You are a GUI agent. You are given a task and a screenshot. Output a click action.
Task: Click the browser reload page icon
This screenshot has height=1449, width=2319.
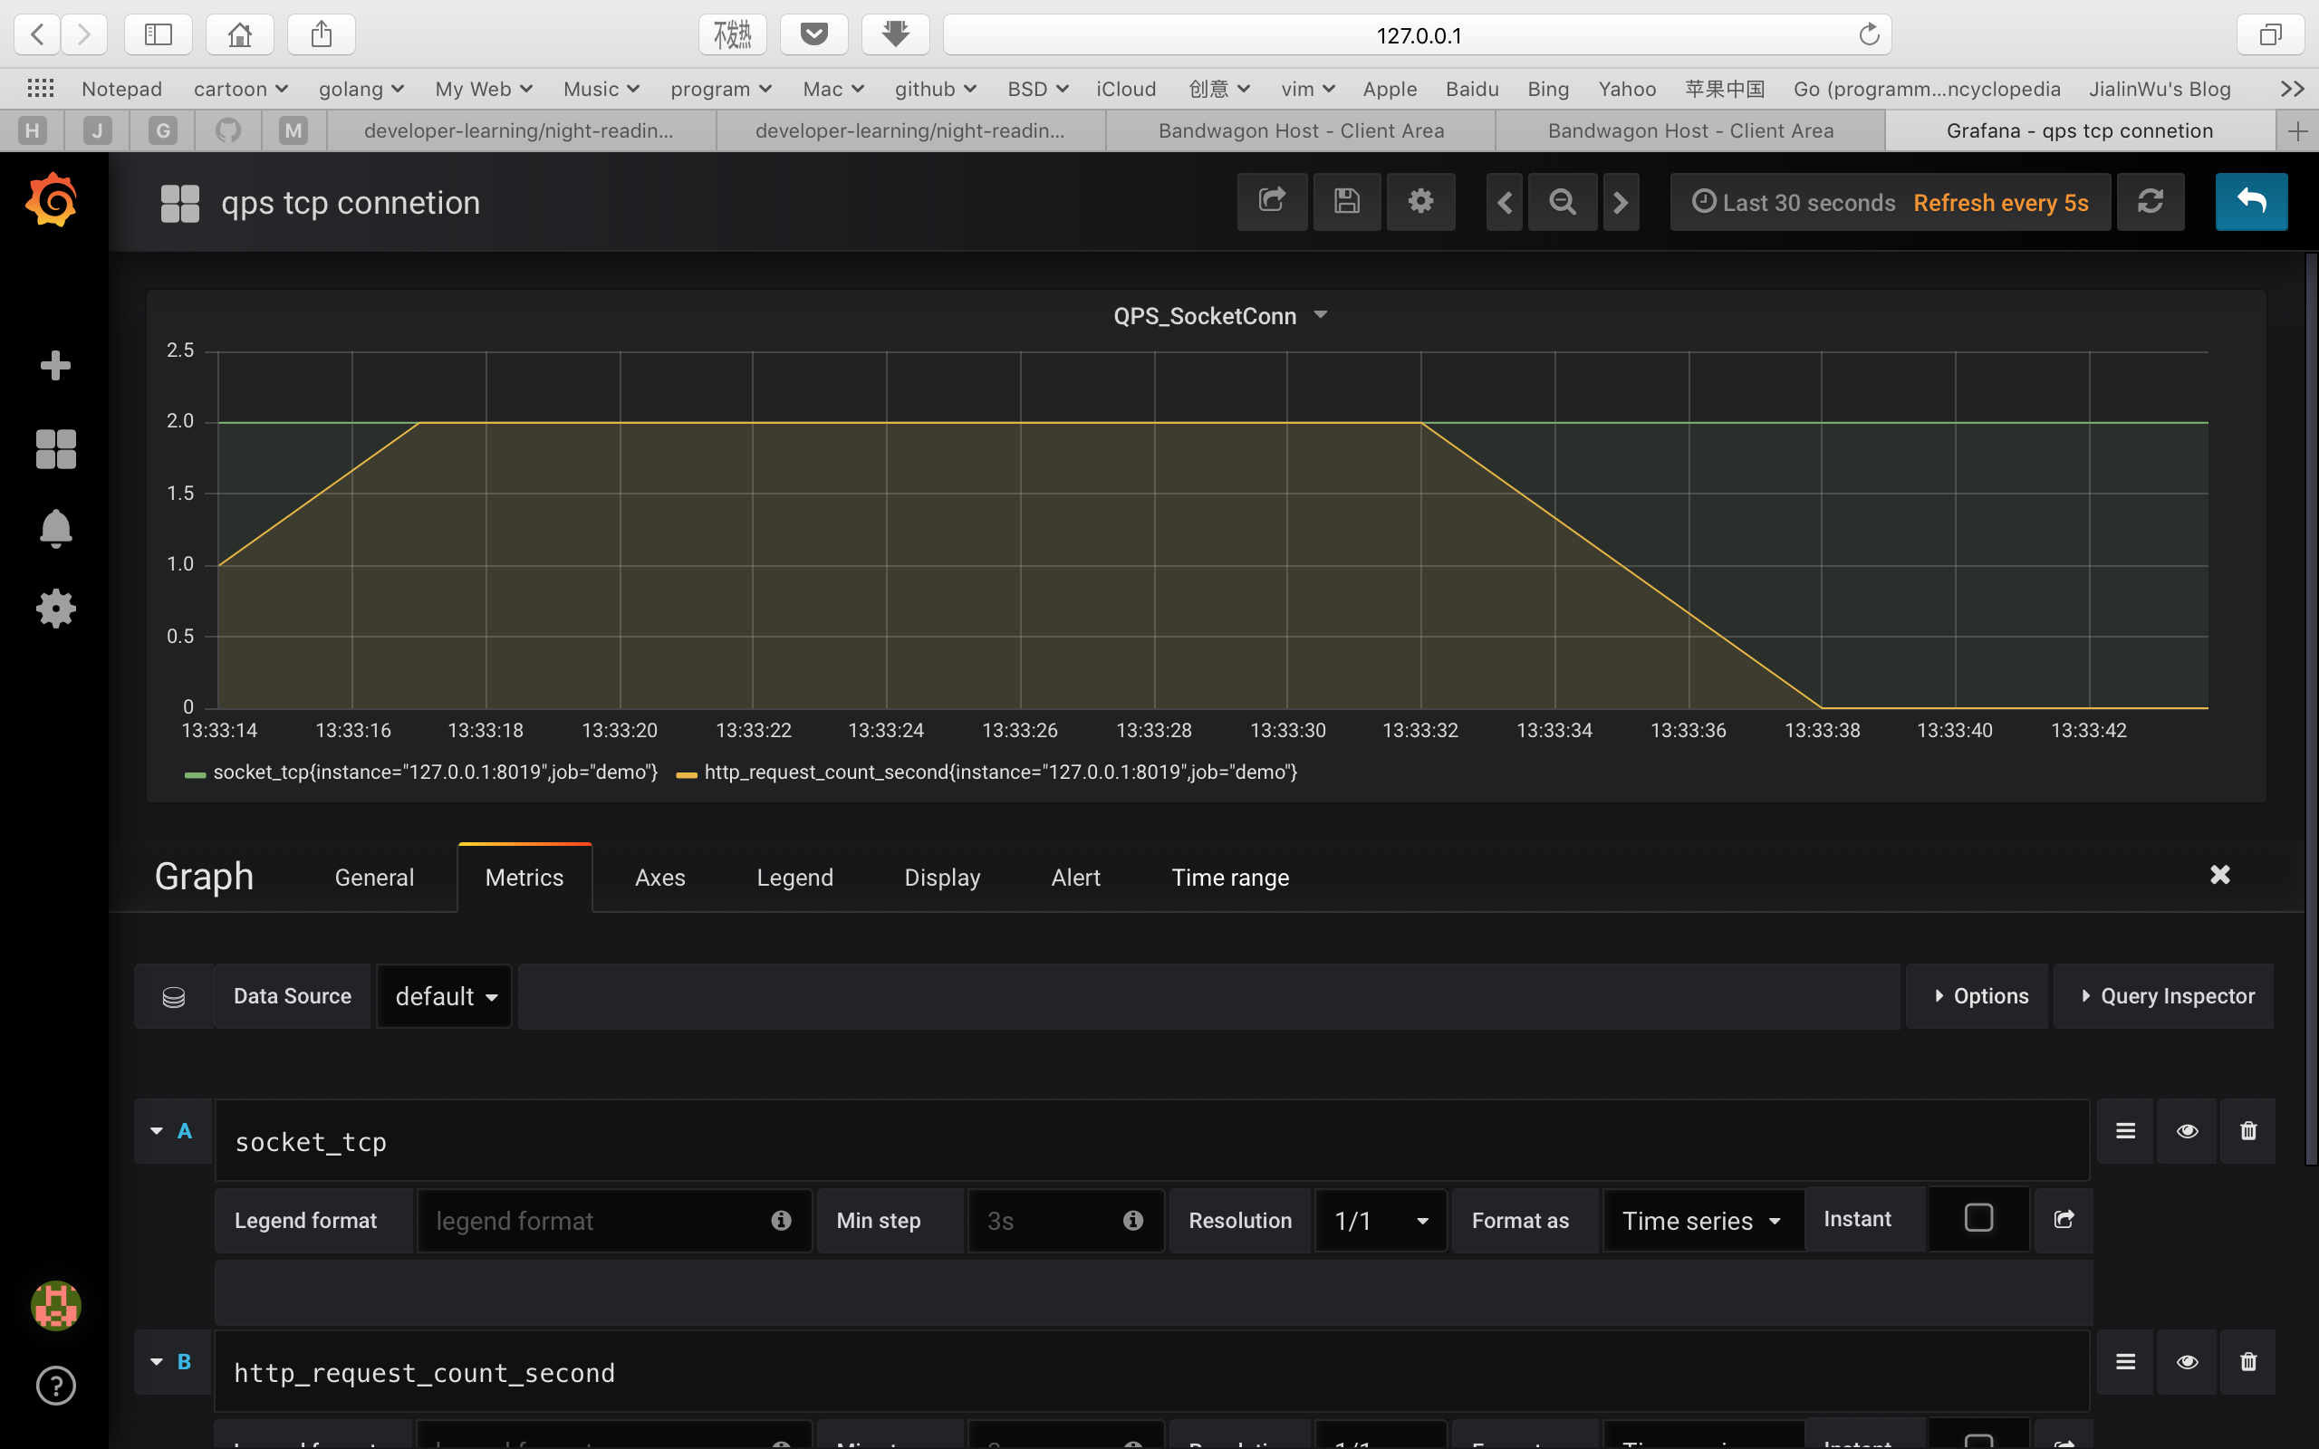(1869, 35)
